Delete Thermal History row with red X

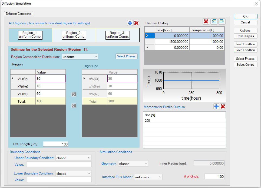point(206,22)
